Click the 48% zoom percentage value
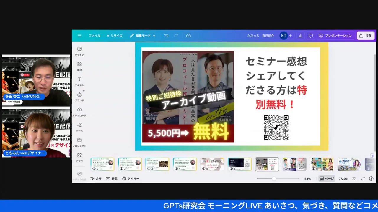 pyautogui.click(x=307, y=179)
